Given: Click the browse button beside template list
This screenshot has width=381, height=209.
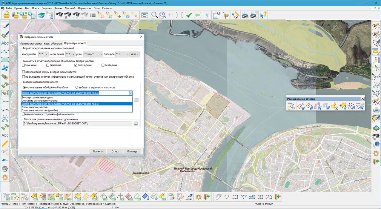Looking at the screenshot, I should tap(136, 100).
